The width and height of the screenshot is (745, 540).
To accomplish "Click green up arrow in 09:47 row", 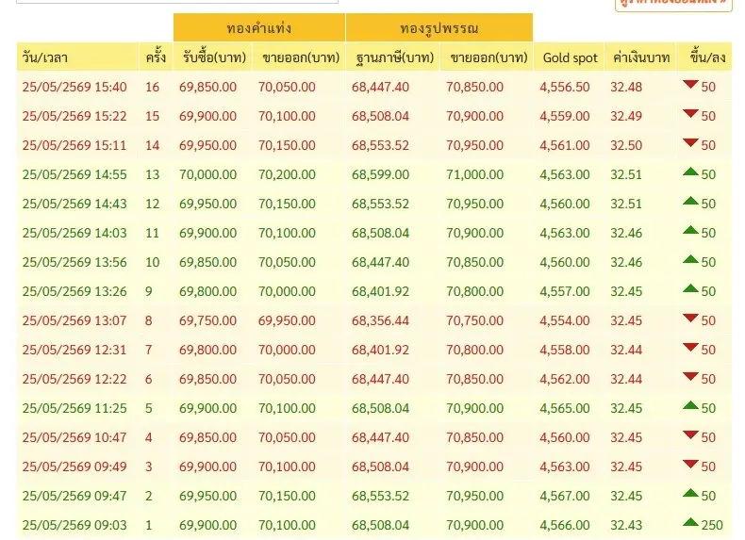I will [x=690, y=494].
